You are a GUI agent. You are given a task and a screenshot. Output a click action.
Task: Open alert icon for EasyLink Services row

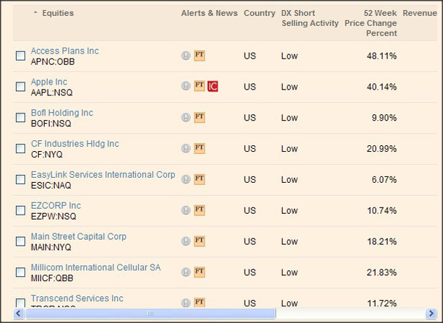coord(186,179)
